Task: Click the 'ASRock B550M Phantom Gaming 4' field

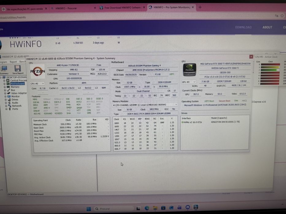Action: [144, 66]
